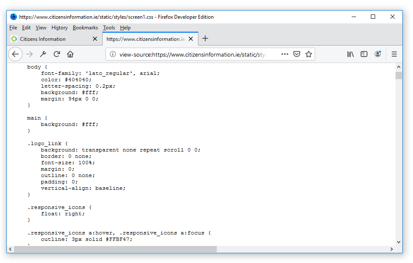Open a new tab with plus button
This screenshot has height=263, width=413.
click(205, 39)
